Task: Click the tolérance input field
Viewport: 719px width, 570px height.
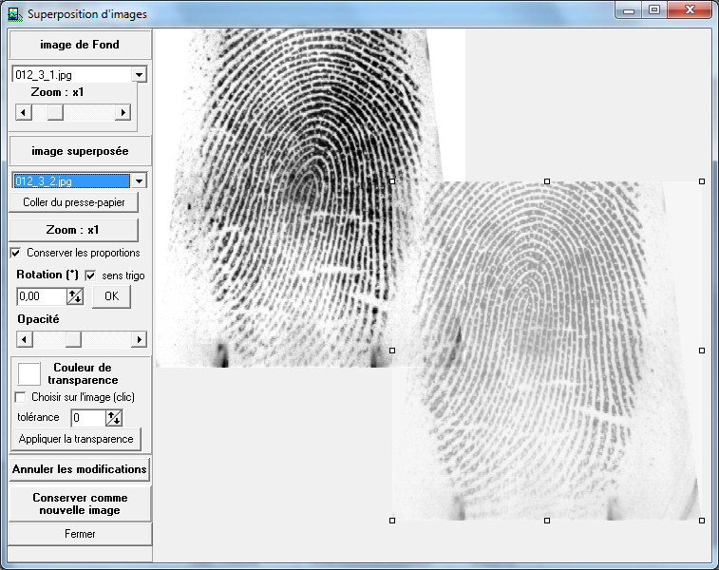Action: click(88, 418)
